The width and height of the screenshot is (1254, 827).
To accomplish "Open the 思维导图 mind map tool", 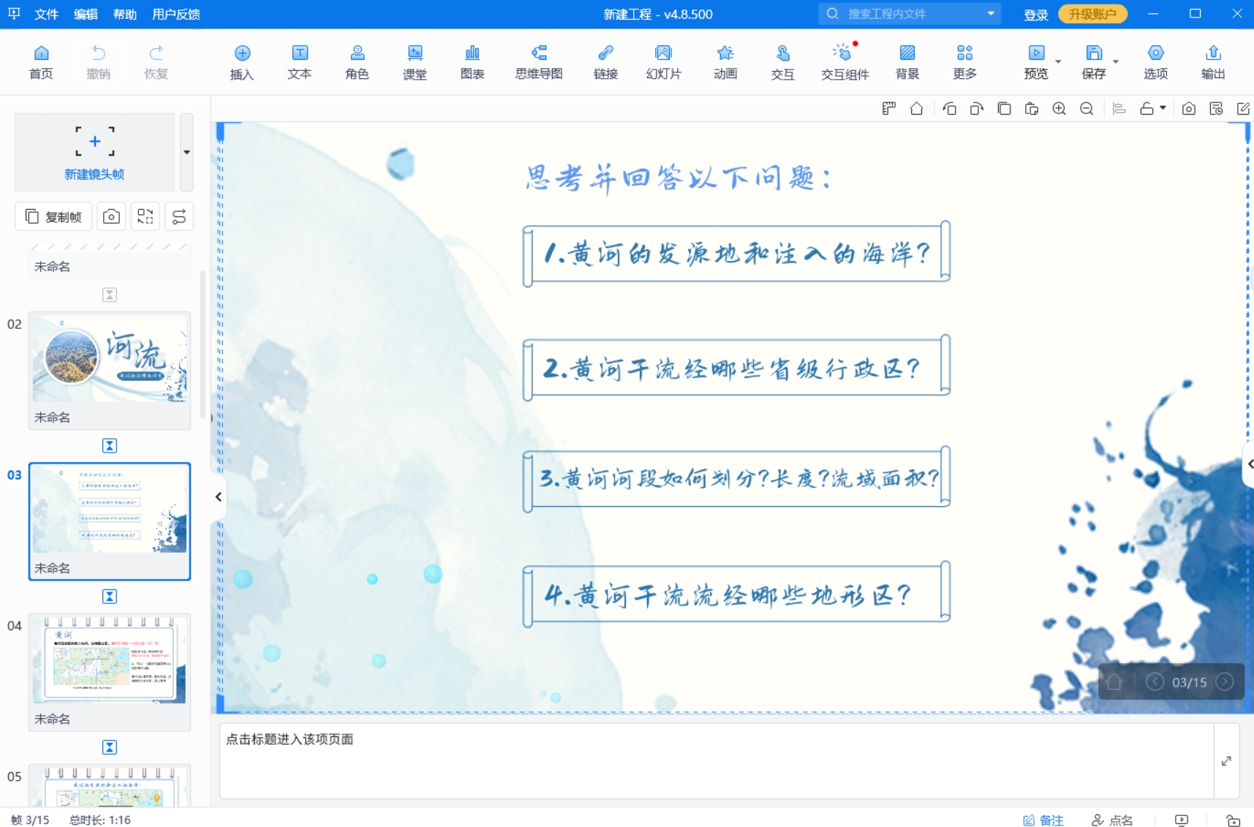I will 539,62.
